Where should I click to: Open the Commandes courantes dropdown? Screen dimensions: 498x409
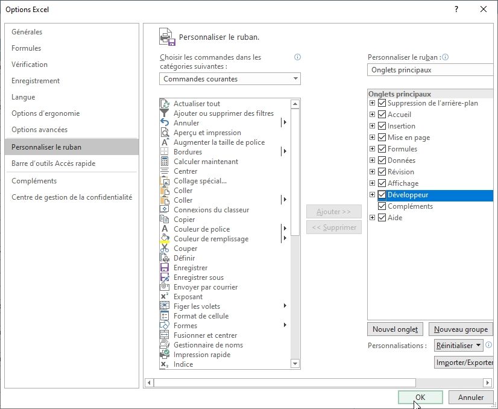[x=230, y=79]
